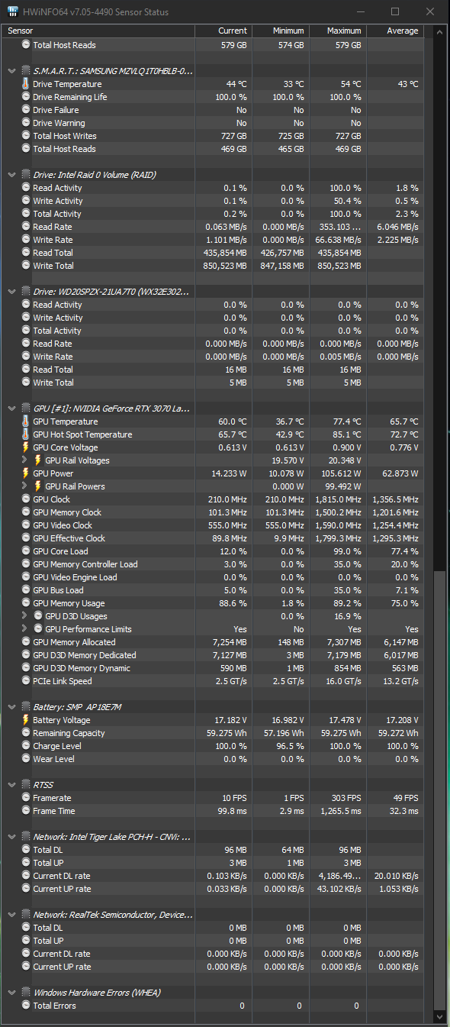Collapse the Battery SMP AP18E7M group
Viewport: 450px width, 1027px height.
[11, 706]
